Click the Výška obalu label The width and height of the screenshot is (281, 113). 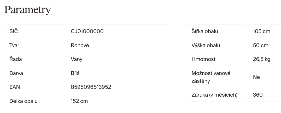click(x=206, y=45)
